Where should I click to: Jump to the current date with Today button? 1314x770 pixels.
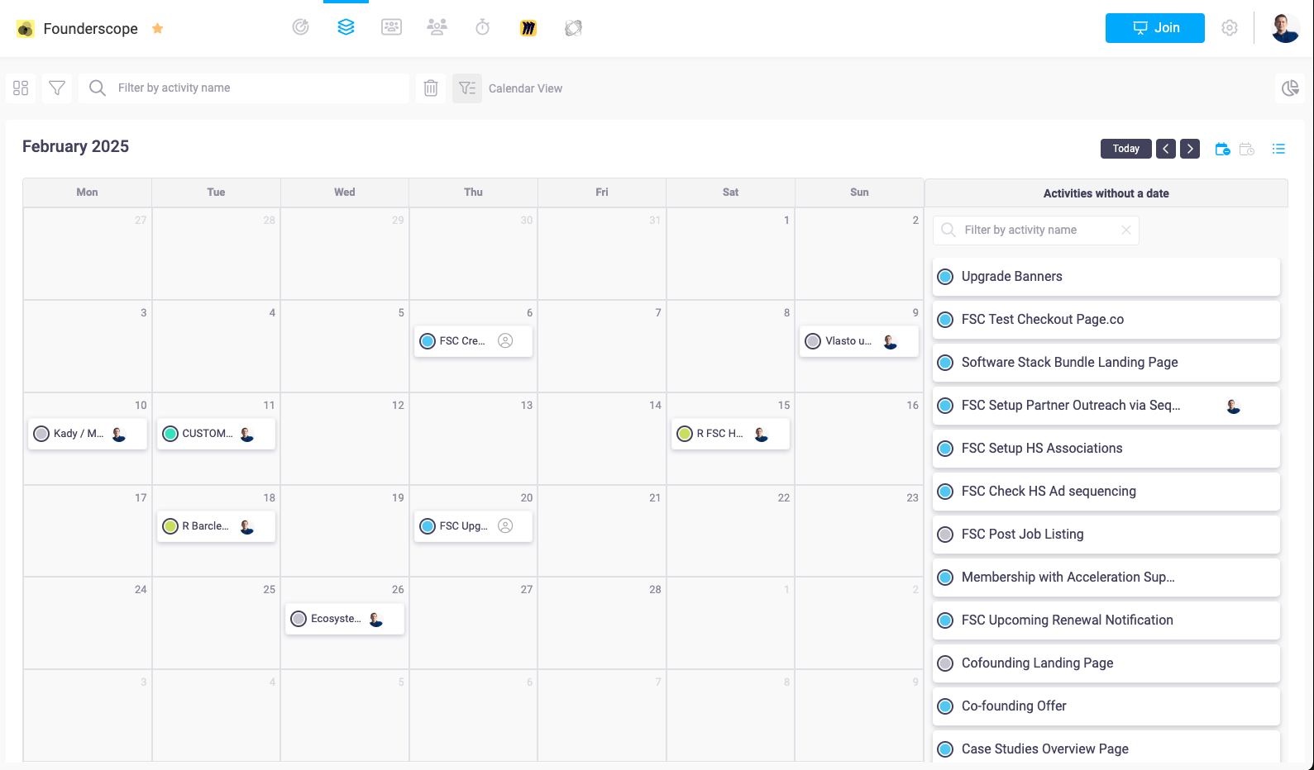coord(1125,149)
